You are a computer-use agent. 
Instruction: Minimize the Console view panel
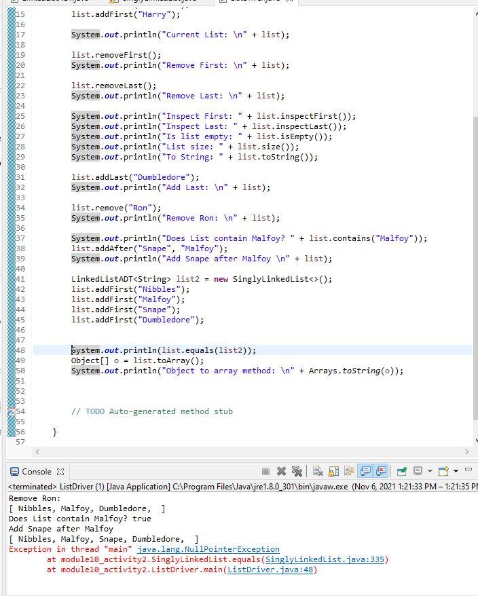tap(468, 470)
